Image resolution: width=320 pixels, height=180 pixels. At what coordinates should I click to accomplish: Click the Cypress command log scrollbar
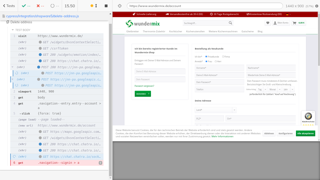[x=110, y=100]
